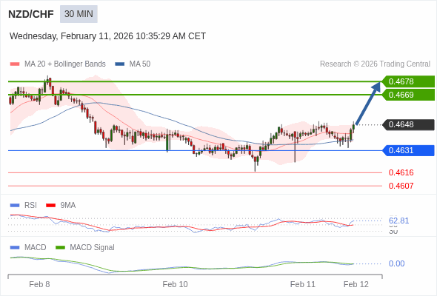
Task: Click the MACD value 0.00
Action: (x=396, y=263)
